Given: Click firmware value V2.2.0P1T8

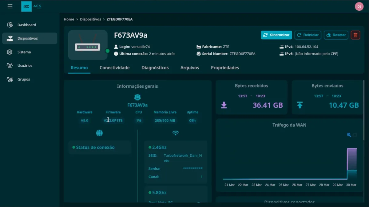Looking at the screenshot, I should click(x=113, y=121).
